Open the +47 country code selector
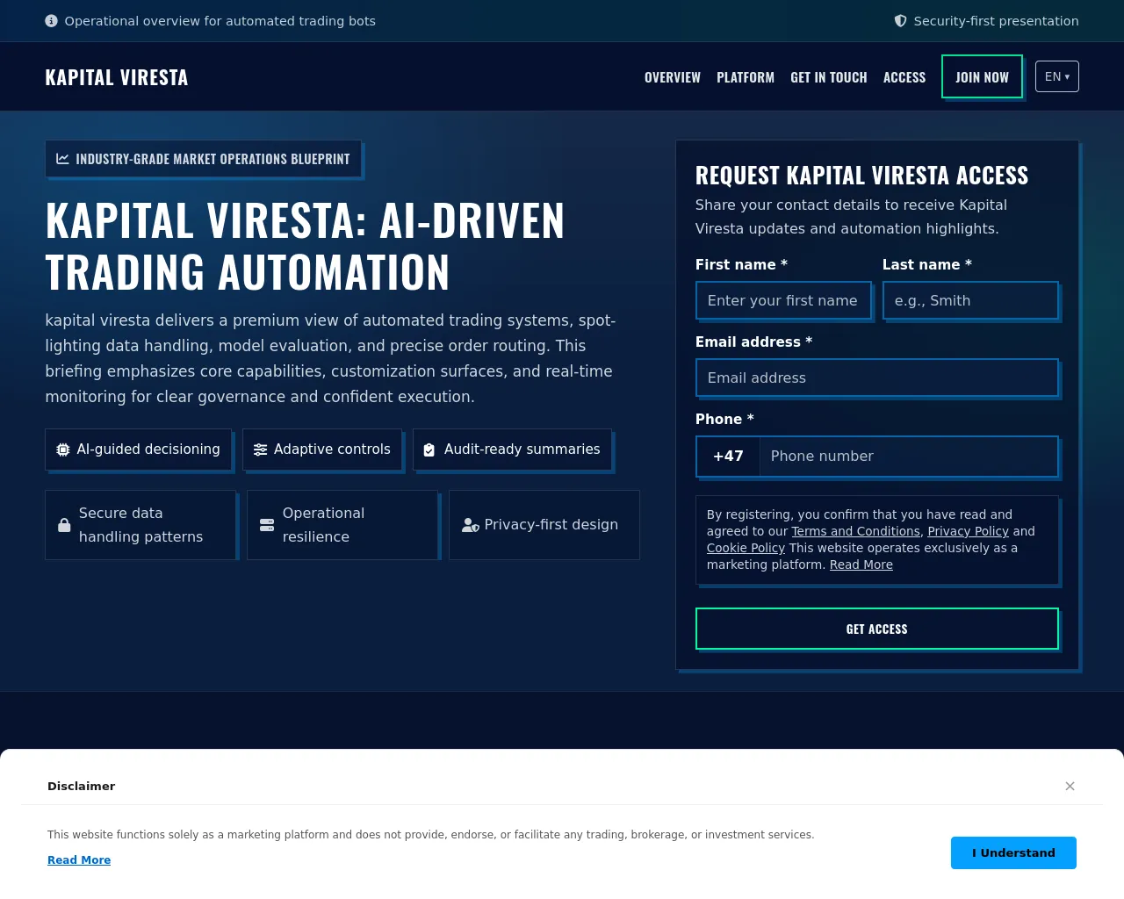 (x=728, y=457)
